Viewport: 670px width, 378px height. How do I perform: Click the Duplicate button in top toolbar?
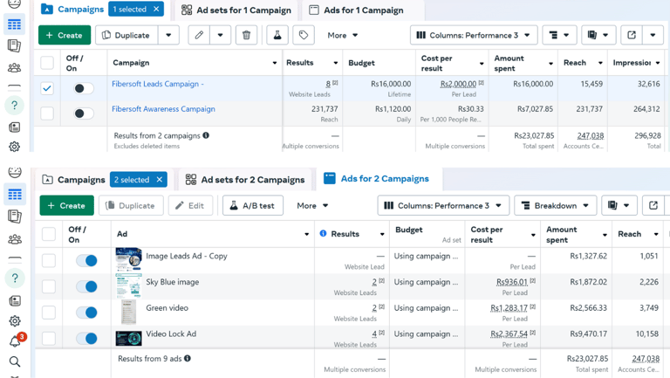126,35
